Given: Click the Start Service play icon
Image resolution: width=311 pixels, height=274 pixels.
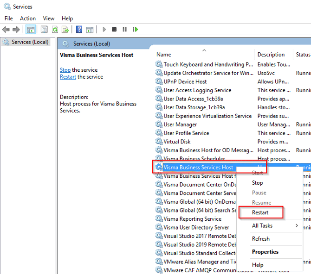Looking at the screenshot, I should pyautogui.click(x=104, y=30).
